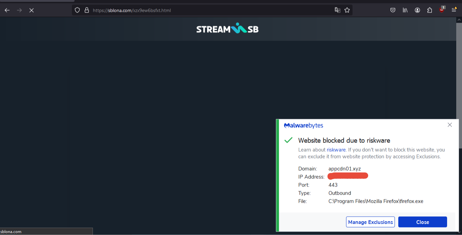Dismiss Malwarebytes popup with the X
This screenshot has height=235, width=462.
[x=450, y=125]
